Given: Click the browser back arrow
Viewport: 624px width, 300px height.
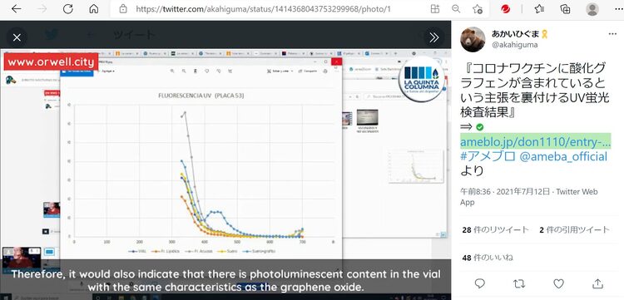Looking at the screenshot, I should point(17,9).
